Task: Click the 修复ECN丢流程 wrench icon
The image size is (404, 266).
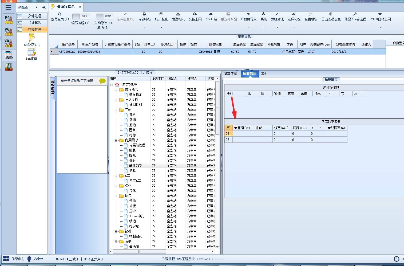Action: coord(355,14)
